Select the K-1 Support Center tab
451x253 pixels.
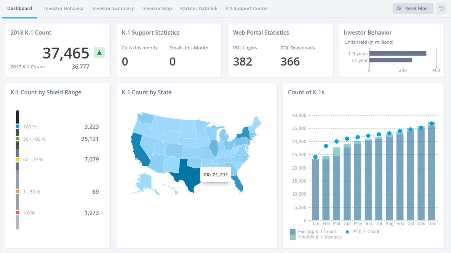click(x=247, y=8)
